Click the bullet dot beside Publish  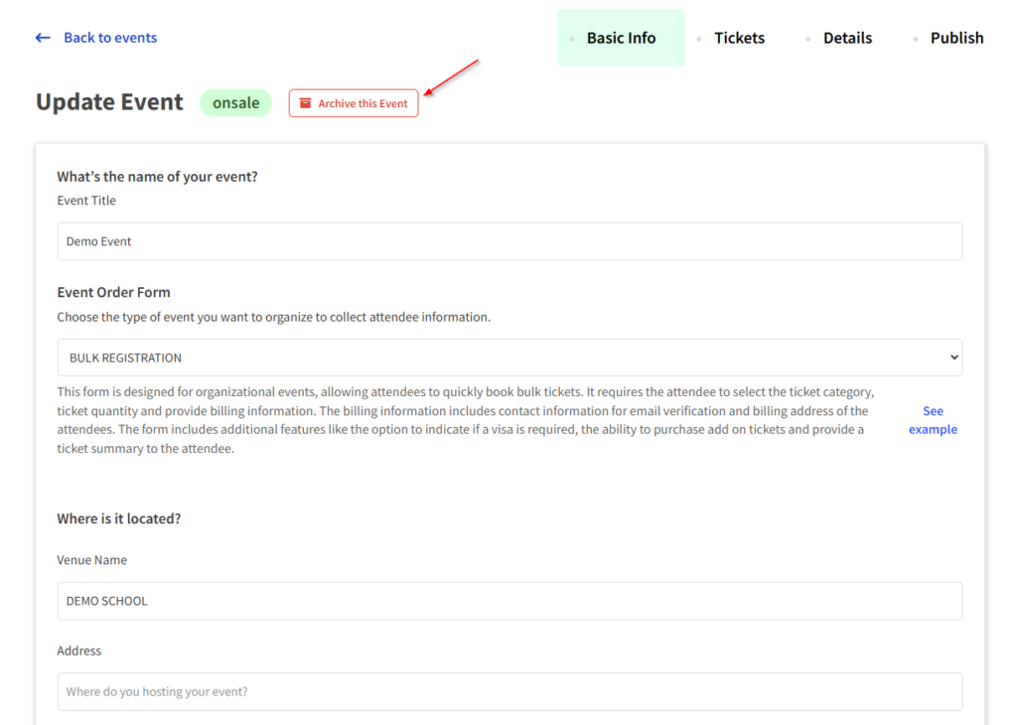(915, 39)
